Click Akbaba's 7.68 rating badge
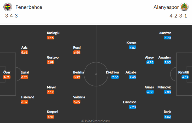 [133, 77]
